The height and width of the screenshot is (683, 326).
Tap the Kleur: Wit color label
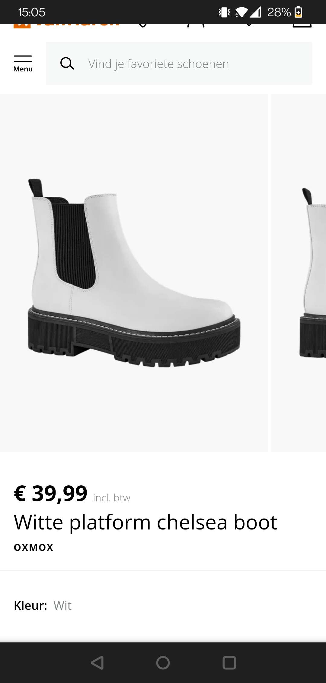[x=43, y=606]
